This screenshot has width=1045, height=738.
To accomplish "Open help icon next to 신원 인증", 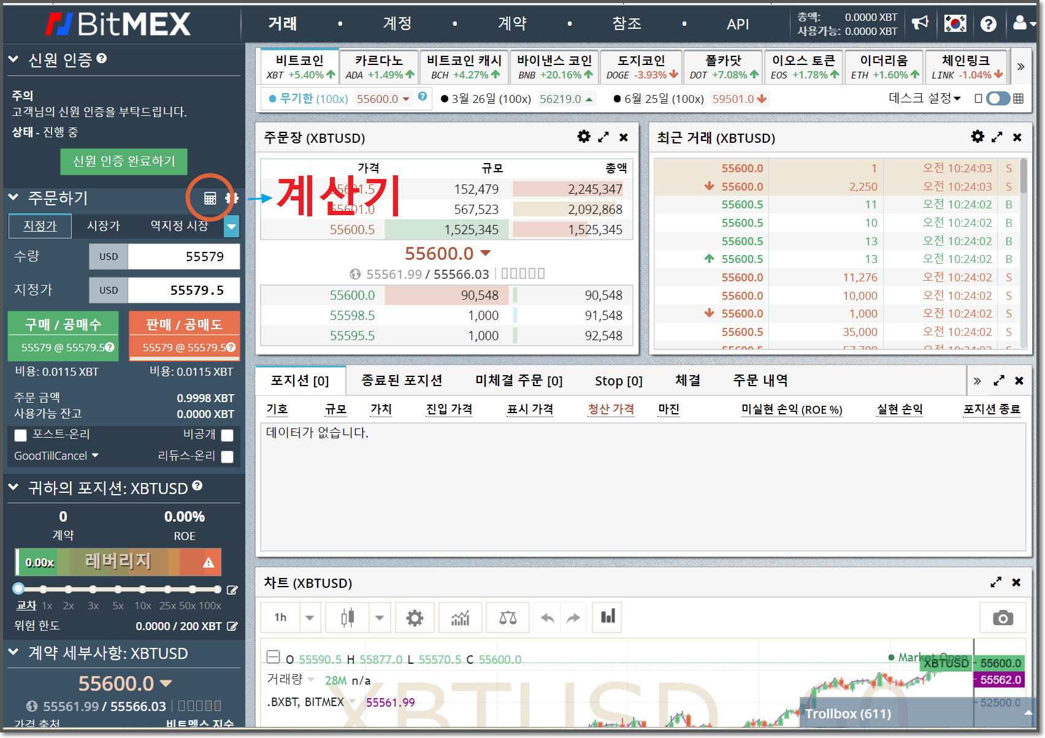I will [x=102, y=58].
